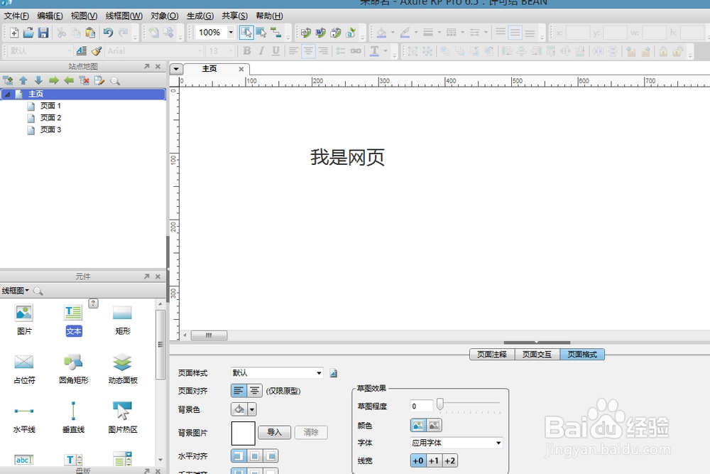Open the 视图(V) menu

coord(84,16)
